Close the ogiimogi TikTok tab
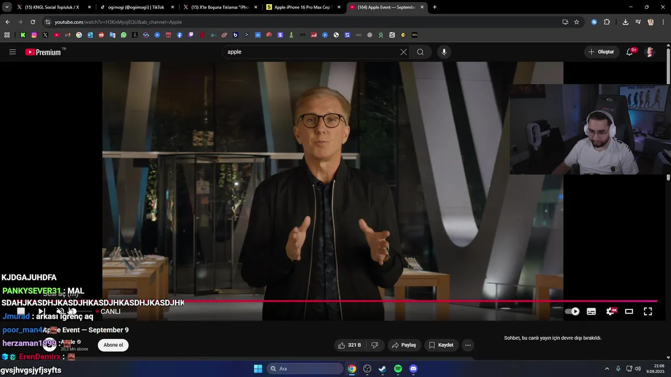Image resolution: width=671 pixels, height=377 pixels. point(172,7)
